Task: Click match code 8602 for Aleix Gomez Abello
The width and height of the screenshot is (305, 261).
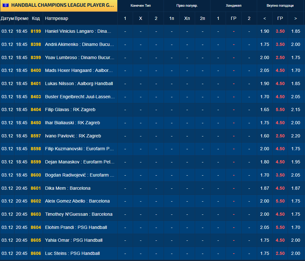Action: coord(36,201)
